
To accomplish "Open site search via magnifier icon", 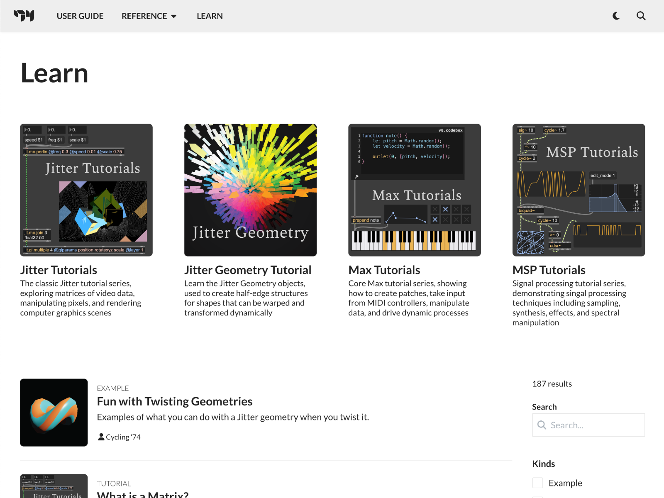I will click(641, 16).
